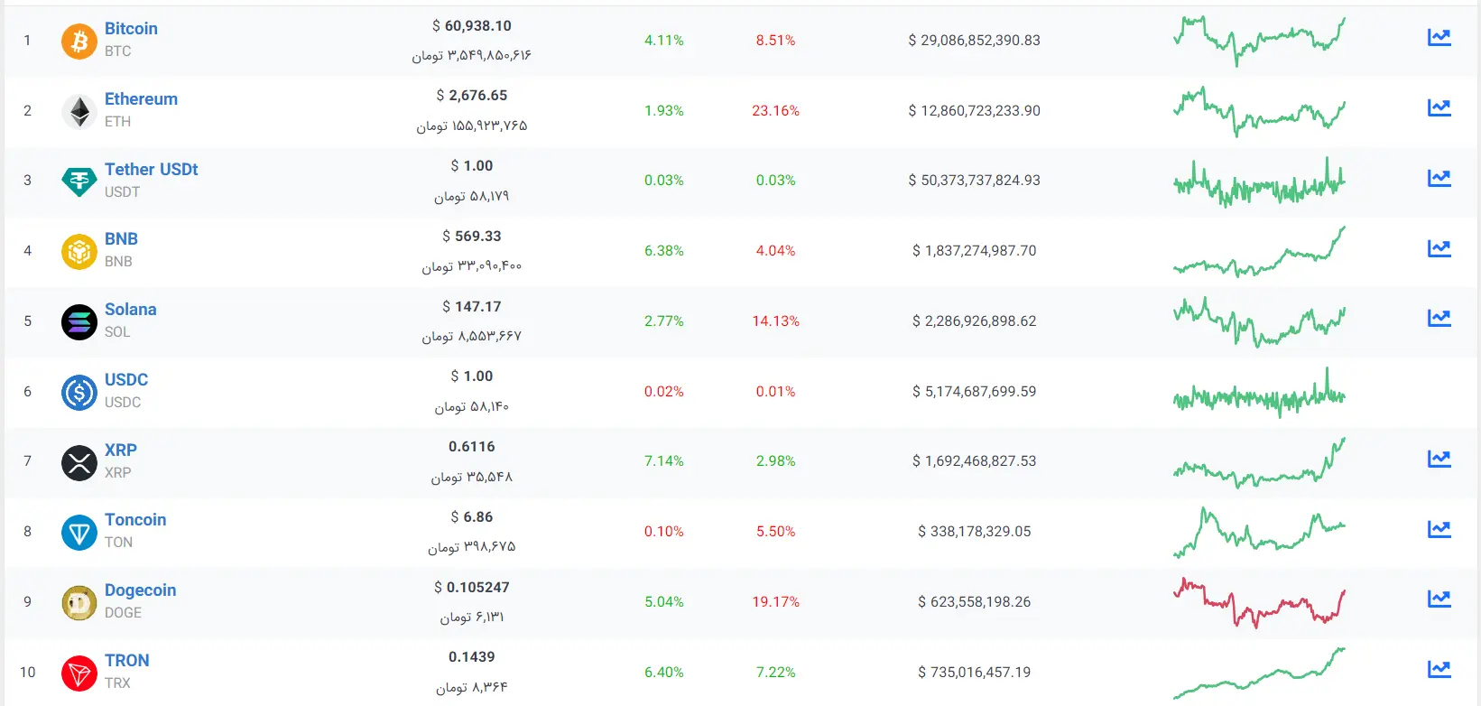Select XRP 7.14% change value
1481x706 pixels.
coord(664,461)
